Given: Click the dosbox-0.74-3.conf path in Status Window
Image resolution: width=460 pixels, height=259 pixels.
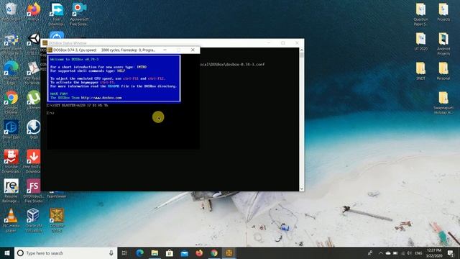Looking at the screenshot, I should pyautogui.click(x=232, y=64).
